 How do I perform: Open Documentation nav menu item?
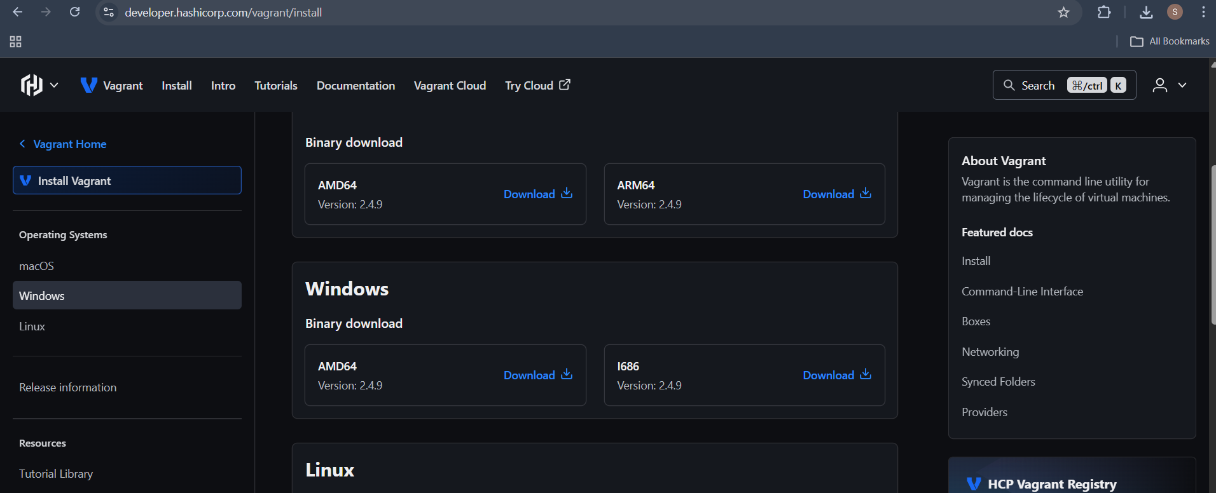coord(356,85)
